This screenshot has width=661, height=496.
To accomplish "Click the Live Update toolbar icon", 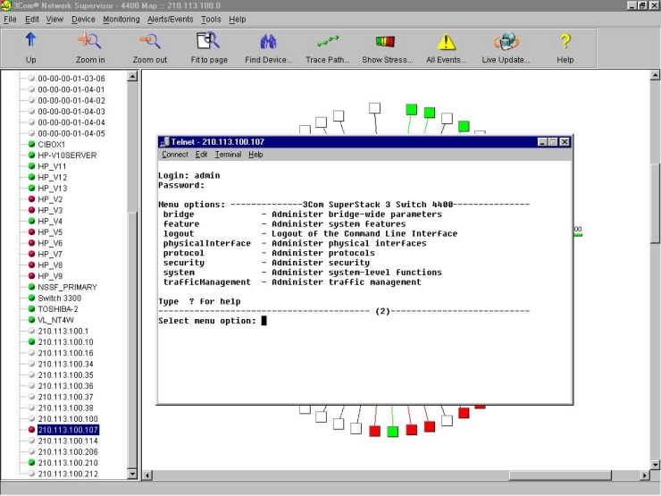I will [x=506, y=41].
